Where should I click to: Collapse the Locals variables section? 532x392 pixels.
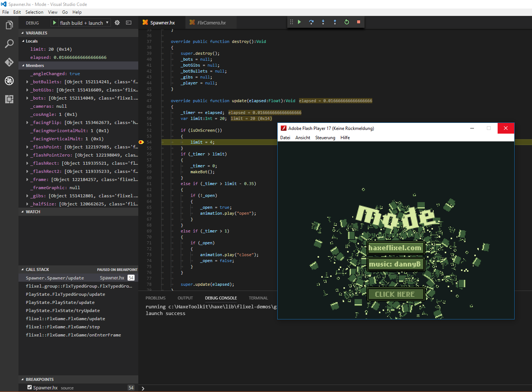pos(23,41)
